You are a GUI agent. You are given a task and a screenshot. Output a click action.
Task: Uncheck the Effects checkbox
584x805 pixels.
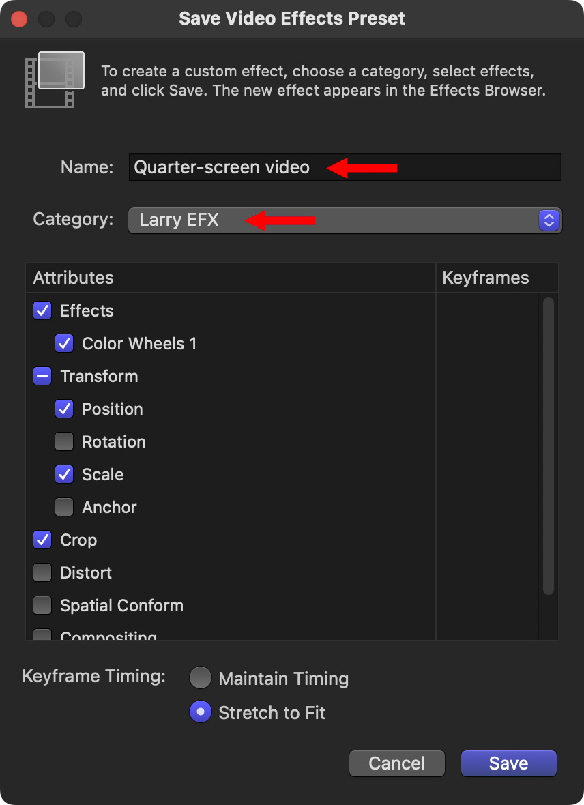tap(42, 311)
